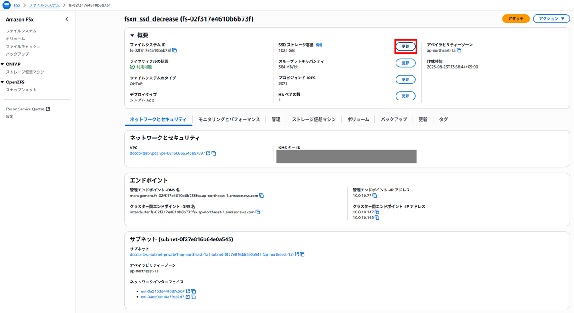Image resolution: width=574 pixels, height=313 pixels.
Task: Copy the file system ID fs-02f317e4610b6b73f
Action: 174,51
